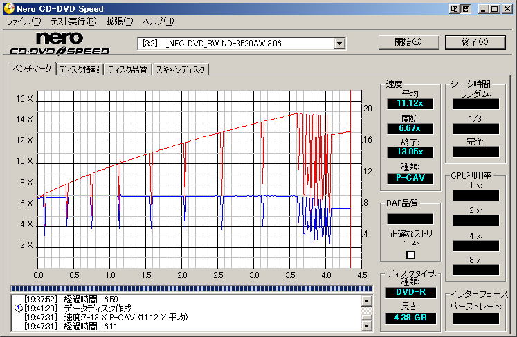The image size is (517, 337).
Task: Click the second extra title bar icon button
Action: pos(466,9)
